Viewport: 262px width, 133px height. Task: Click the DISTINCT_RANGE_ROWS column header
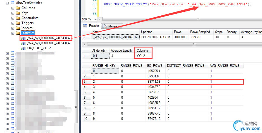click(187, 65)
